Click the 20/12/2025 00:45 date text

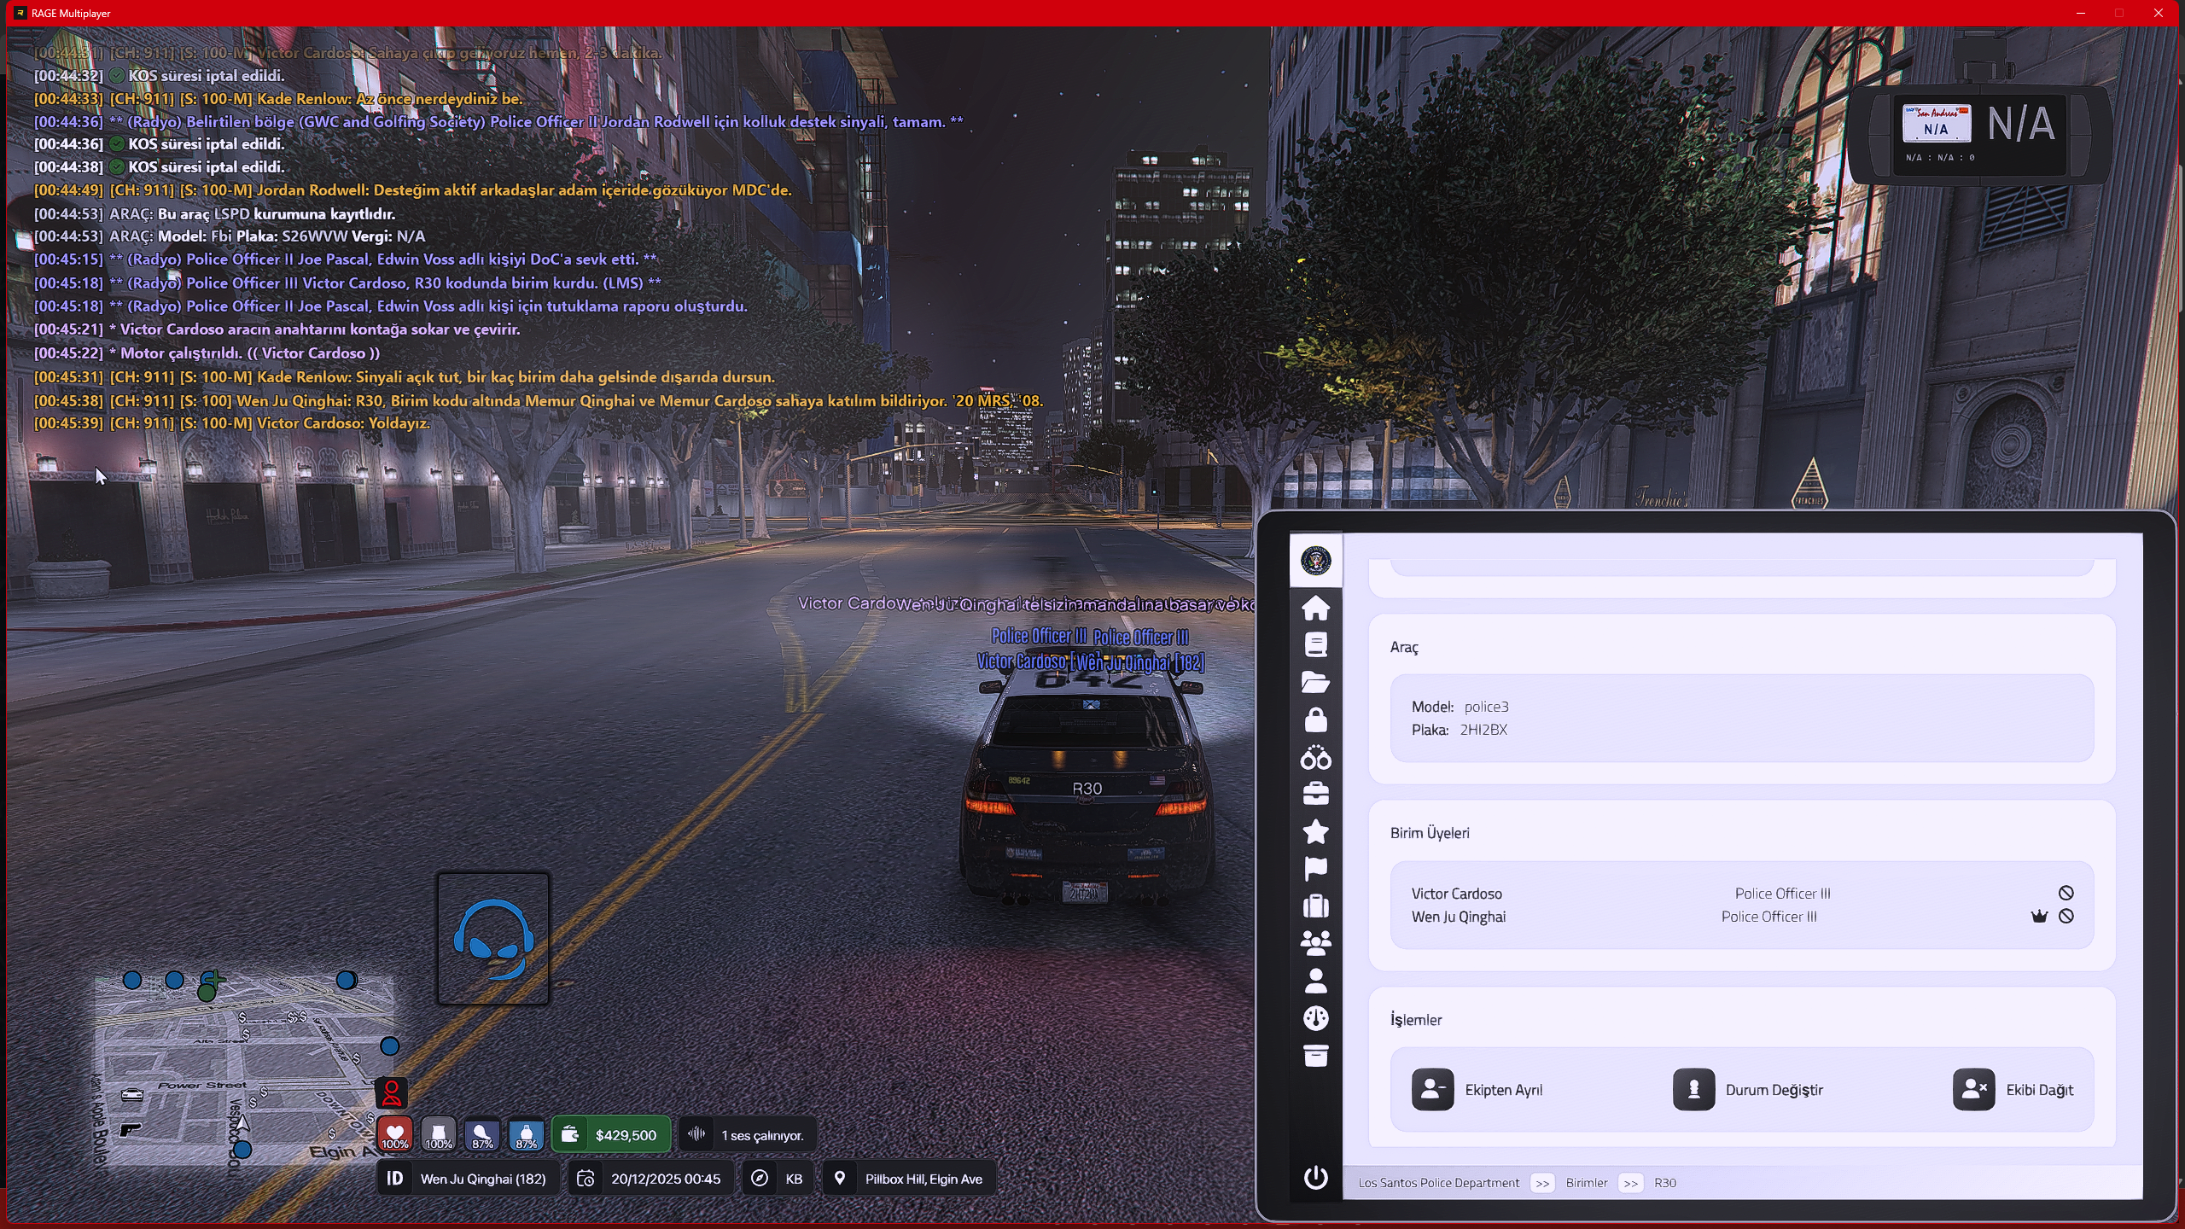666,1179
